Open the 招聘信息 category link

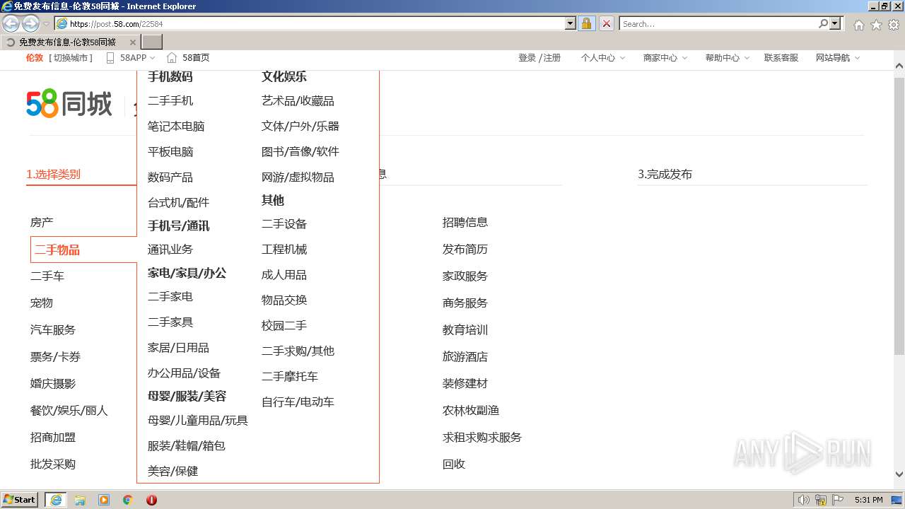[x=465, y=223]
